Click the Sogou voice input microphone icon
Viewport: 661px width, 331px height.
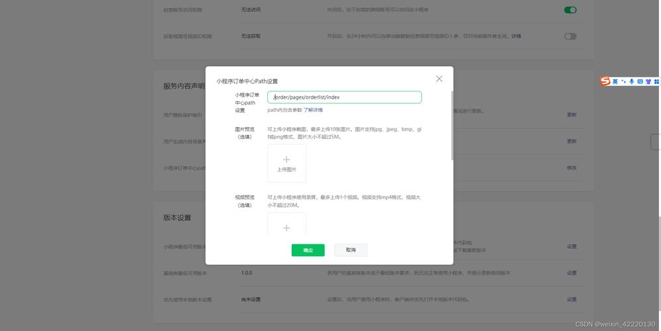[631, 81]
